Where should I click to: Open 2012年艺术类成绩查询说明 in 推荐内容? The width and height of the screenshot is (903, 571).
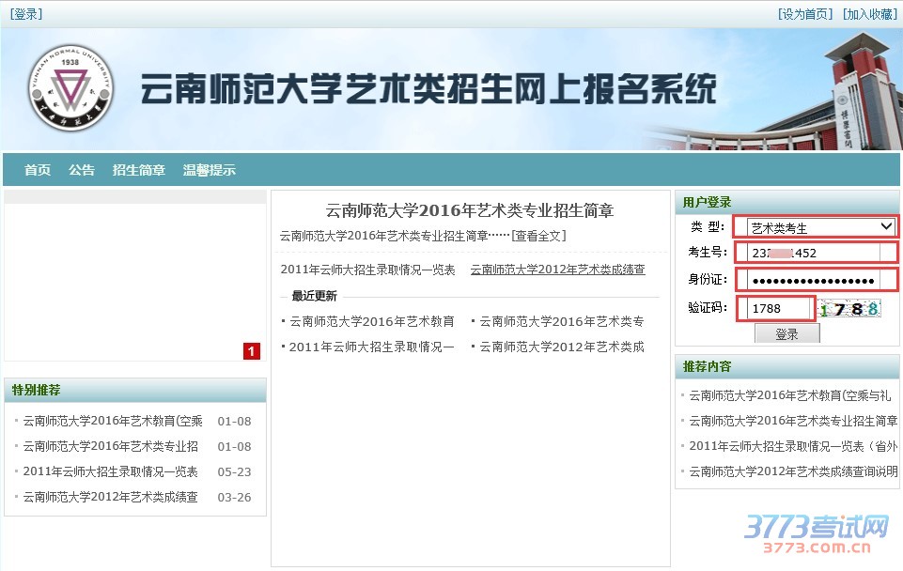[x=793, y=471]
